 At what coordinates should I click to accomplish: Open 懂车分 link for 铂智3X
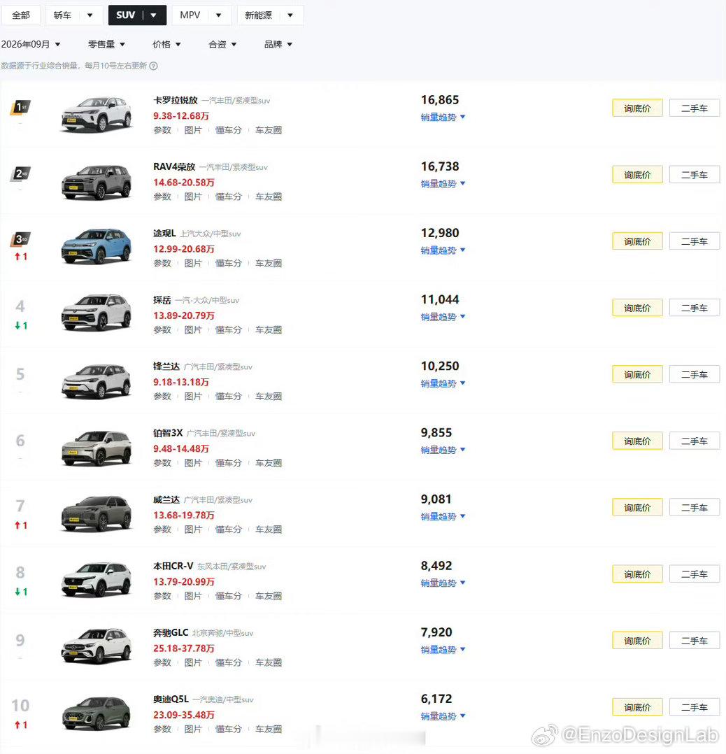[228, 462]
